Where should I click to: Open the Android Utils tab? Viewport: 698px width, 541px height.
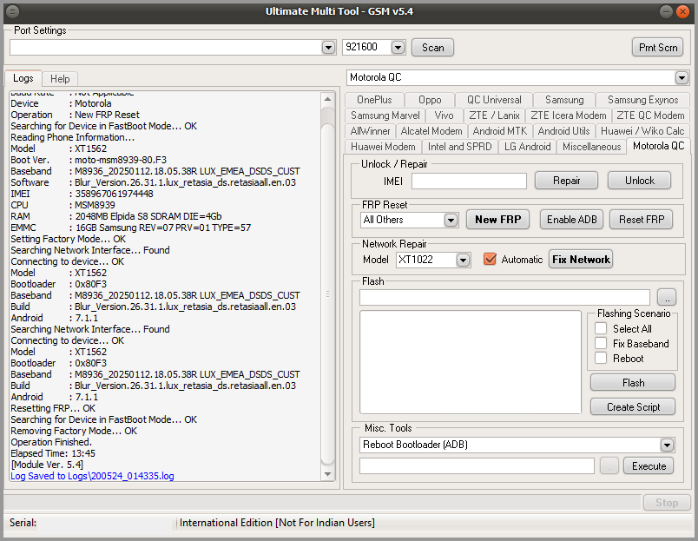click(x=563, y=131)
